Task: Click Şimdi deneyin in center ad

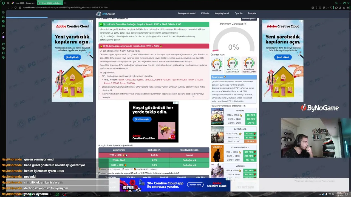Action: coord(142,119)
